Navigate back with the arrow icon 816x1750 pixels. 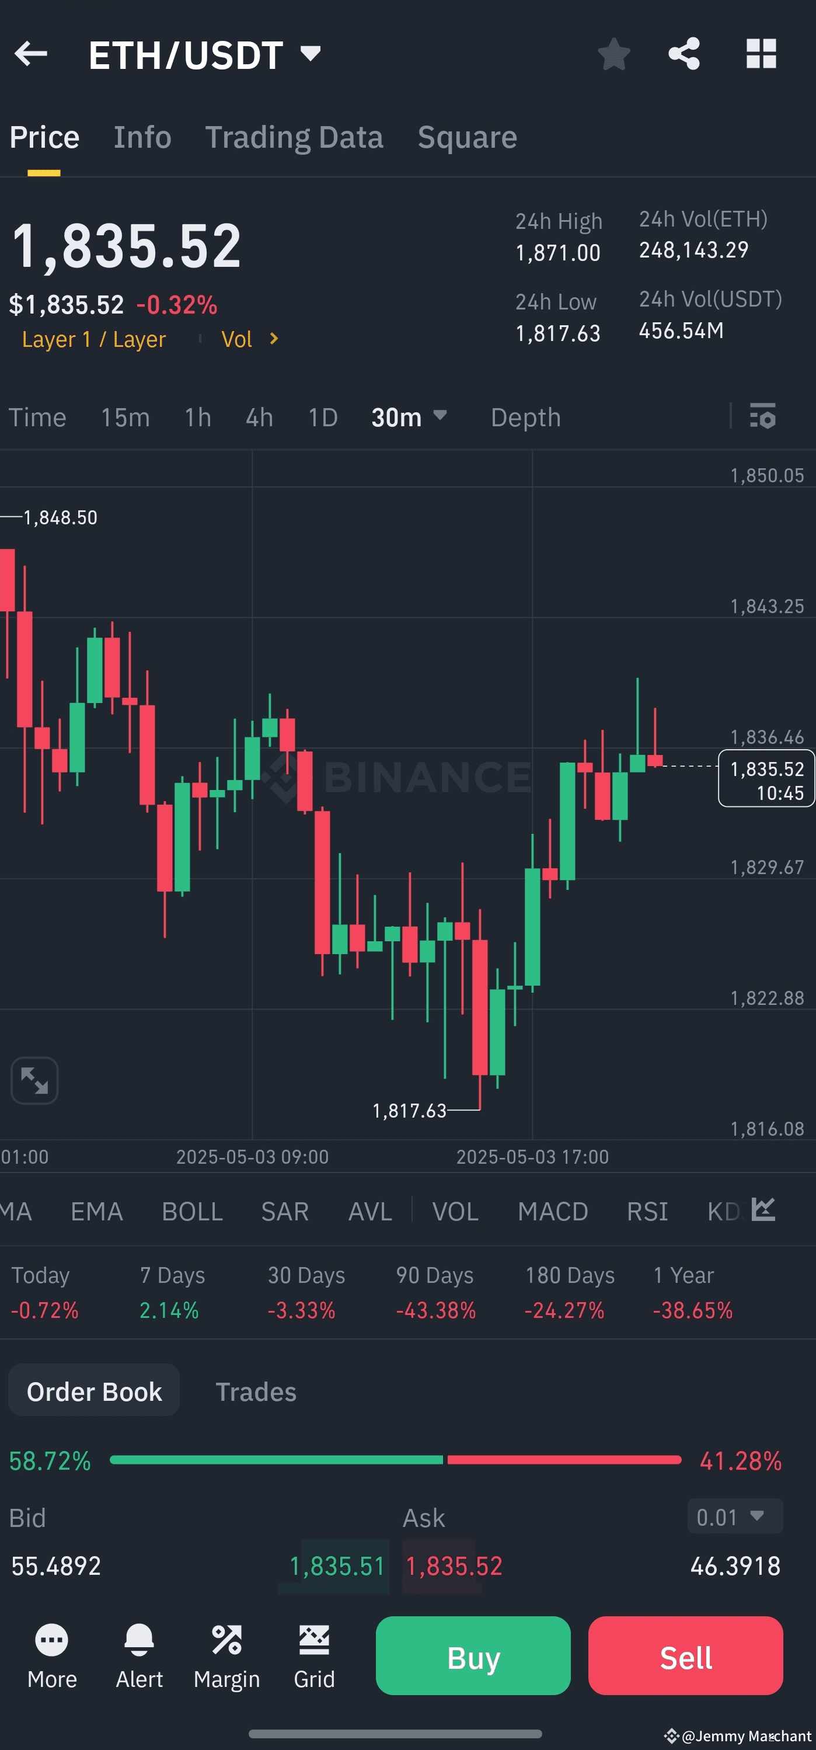coord(32,54)
